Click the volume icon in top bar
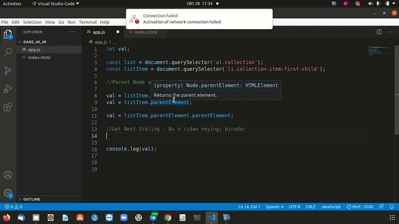This screenshot has height=224, width=399. [x=370, y=4]
